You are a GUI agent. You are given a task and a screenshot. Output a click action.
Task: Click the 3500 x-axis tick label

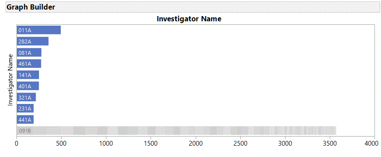point(330,143)
